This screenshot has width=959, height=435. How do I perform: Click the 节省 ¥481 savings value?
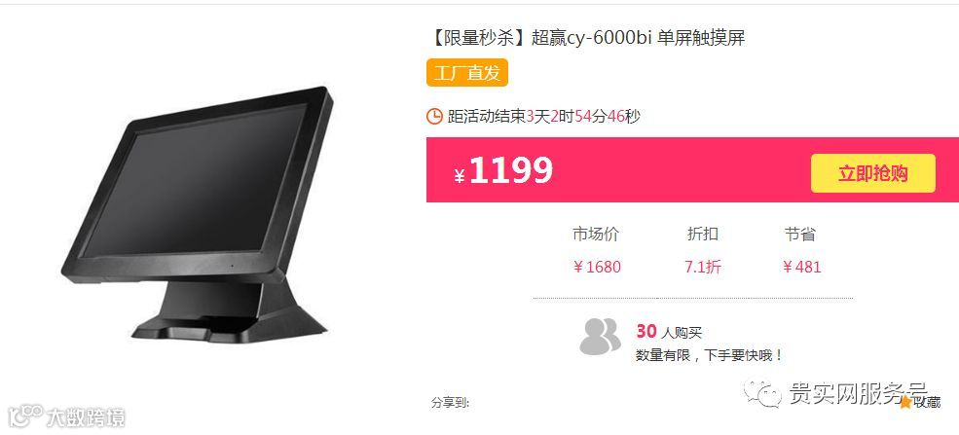pyautogui.click(x=802, y=267)
